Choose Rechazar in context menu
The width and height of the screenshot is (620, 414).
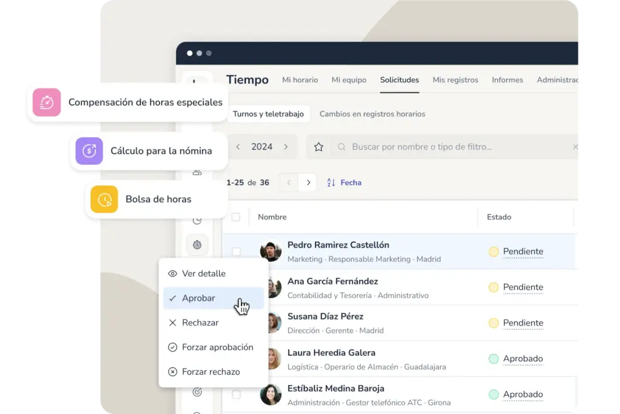point(214,322)
